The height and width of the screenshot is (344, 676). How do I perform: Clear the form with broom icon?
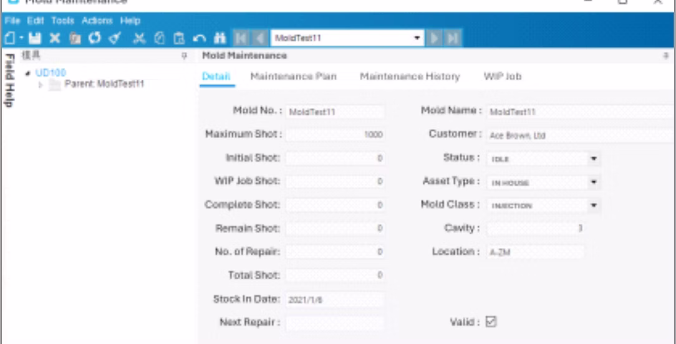click(115, 39)
